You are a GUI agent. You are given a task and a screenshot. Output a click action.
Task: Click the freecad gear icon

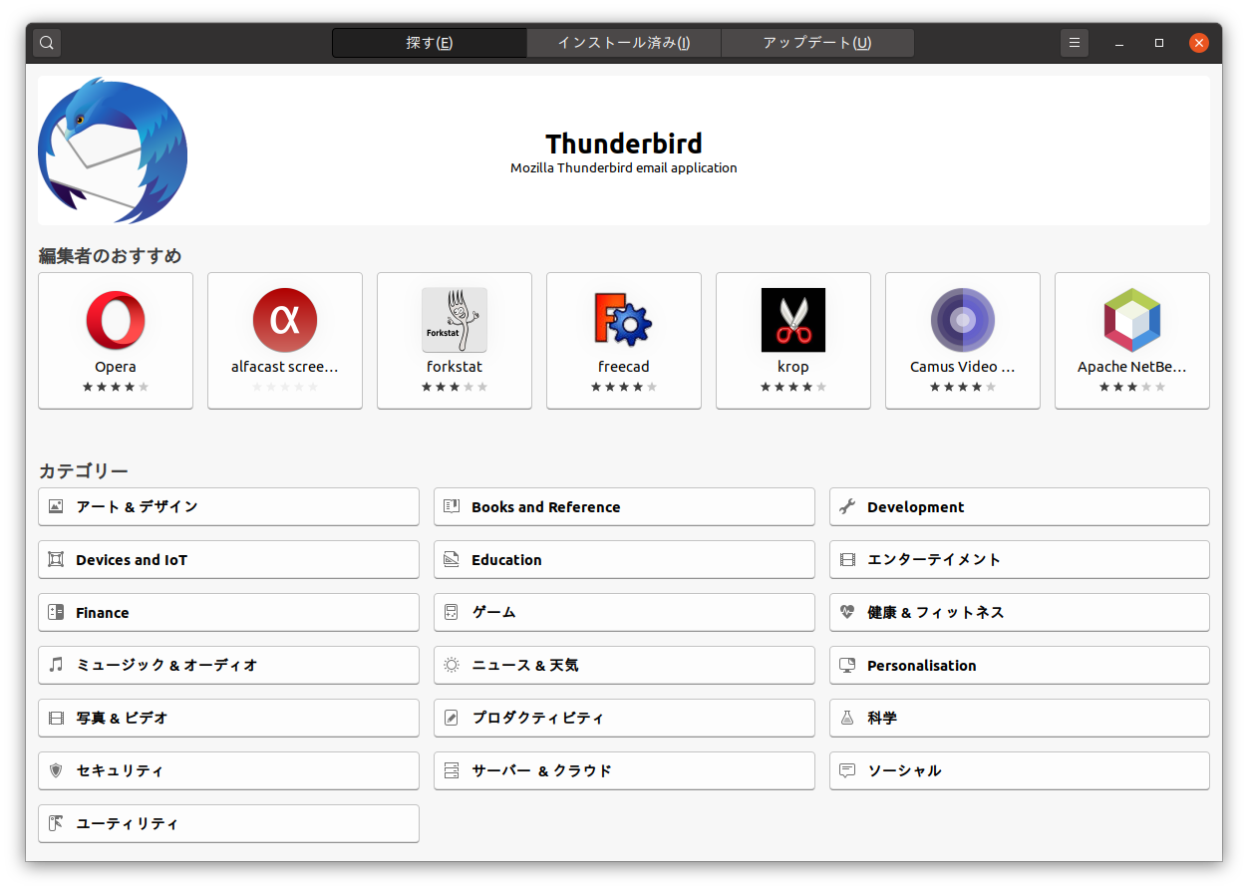tap(624, 321)
